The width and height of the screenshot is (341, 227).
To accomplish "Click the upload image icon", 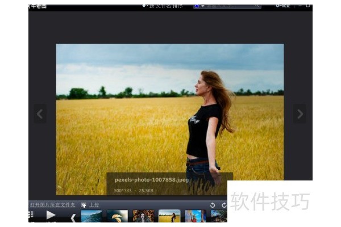I will tap(84, 205).
